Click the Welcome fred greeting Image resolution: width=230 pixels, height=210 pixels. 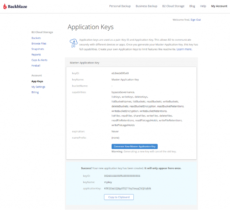pyautogui.click(x=181, y=20)
